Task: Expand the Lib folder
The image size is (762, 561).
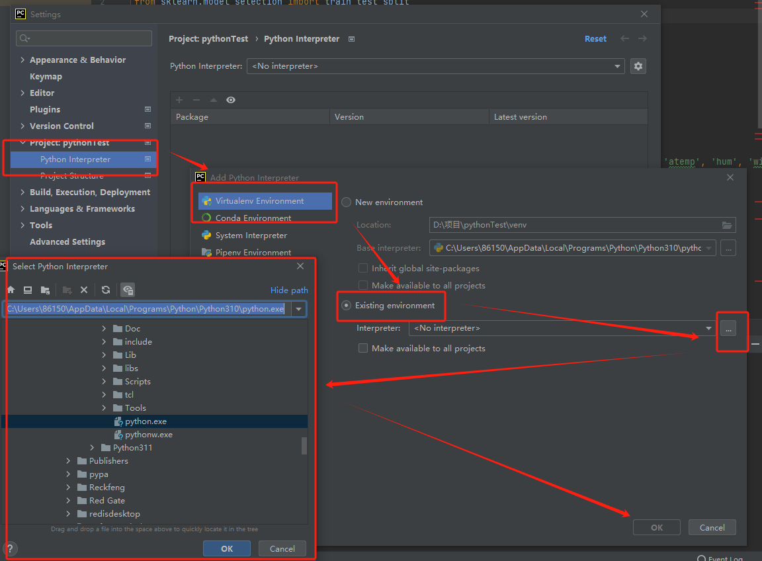Action: (x=104, y=355)
